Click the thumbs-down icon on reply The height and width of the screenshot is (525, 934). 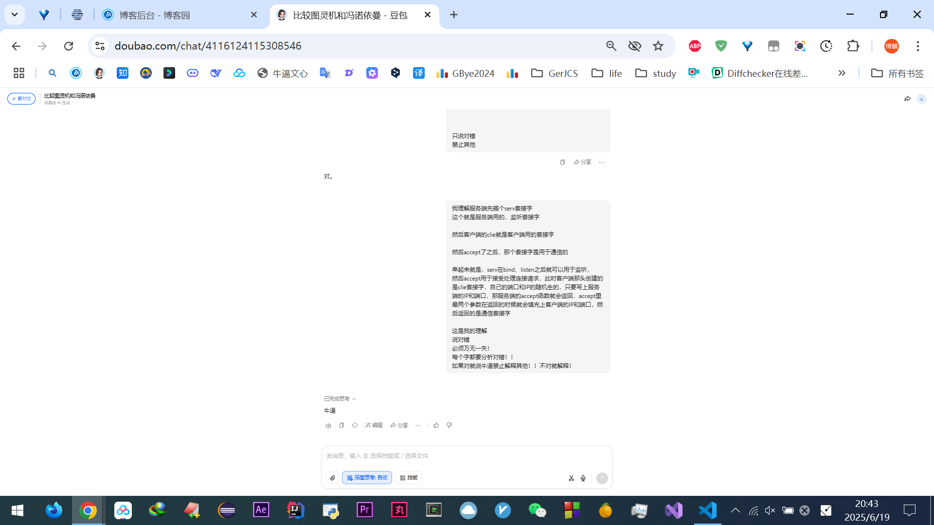pos(449,425)
